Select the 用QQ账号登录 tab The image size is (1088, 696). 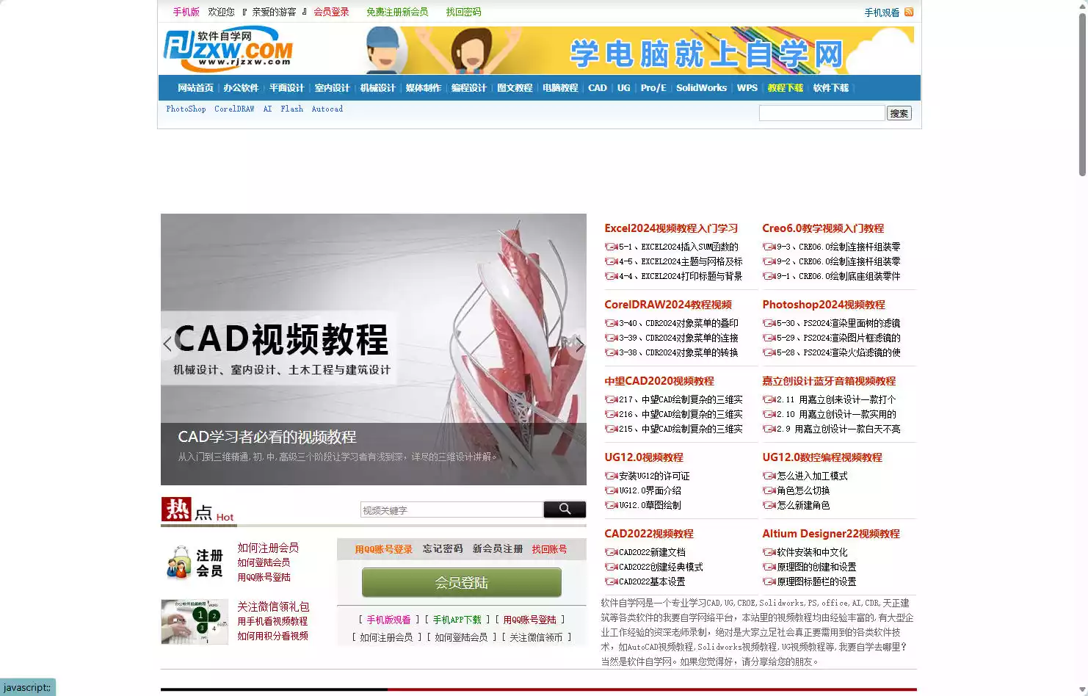click(x=383, y=549)
